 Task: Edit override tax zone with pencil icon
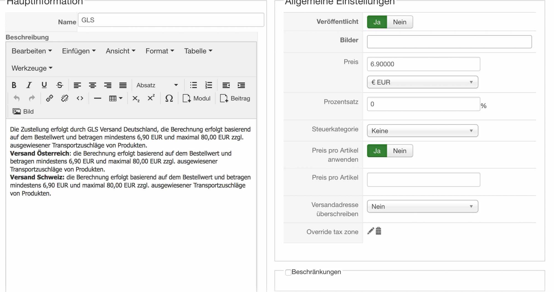(370, 231)
